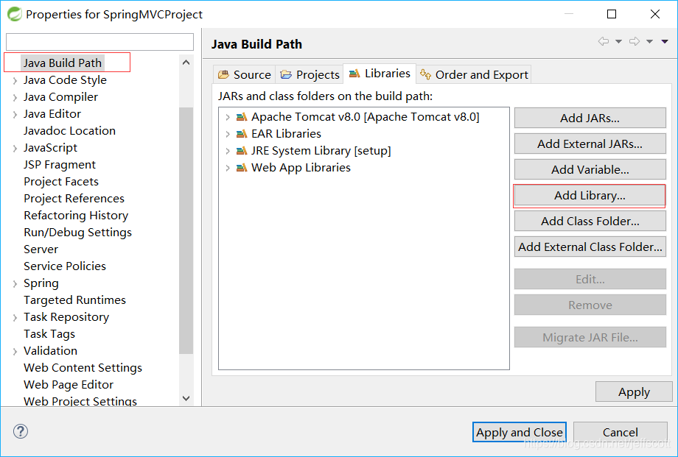Expand the Apache Tomcat v8.0 library node
Viewport: 678px width, 457px height.
pyautogui.click(x=228, y=117)
